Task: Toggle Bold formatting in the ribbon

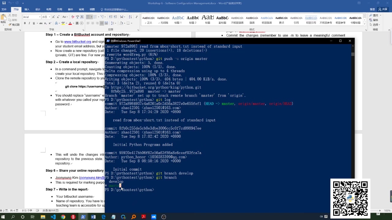Action: 25,23
